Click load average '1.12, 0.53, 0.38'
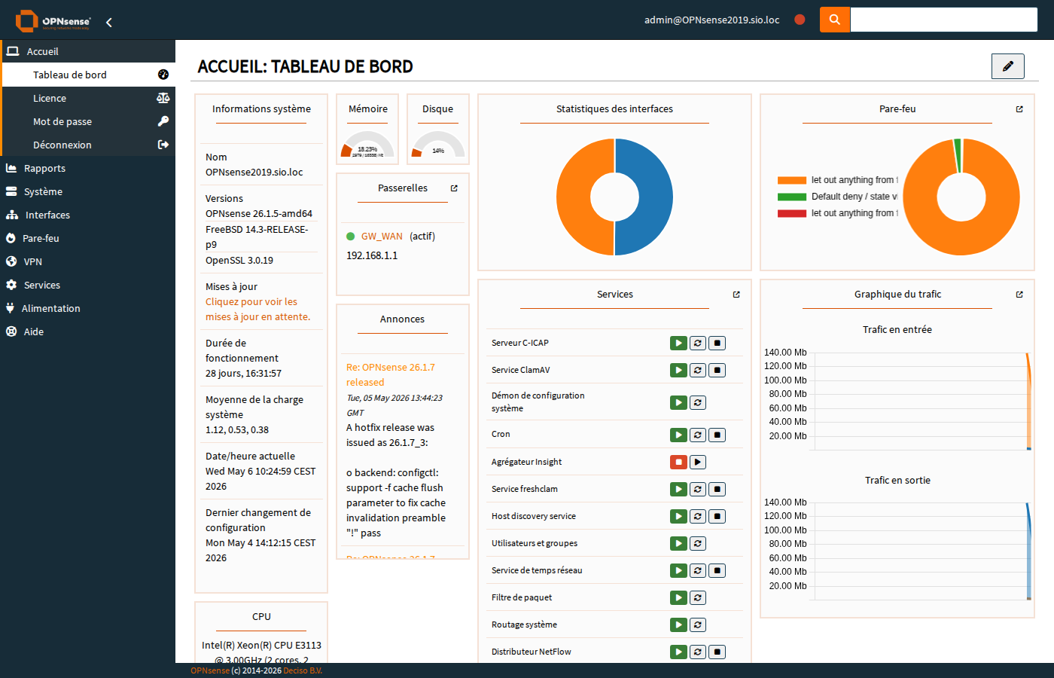The image size is (1054, 678). point(237,430)
